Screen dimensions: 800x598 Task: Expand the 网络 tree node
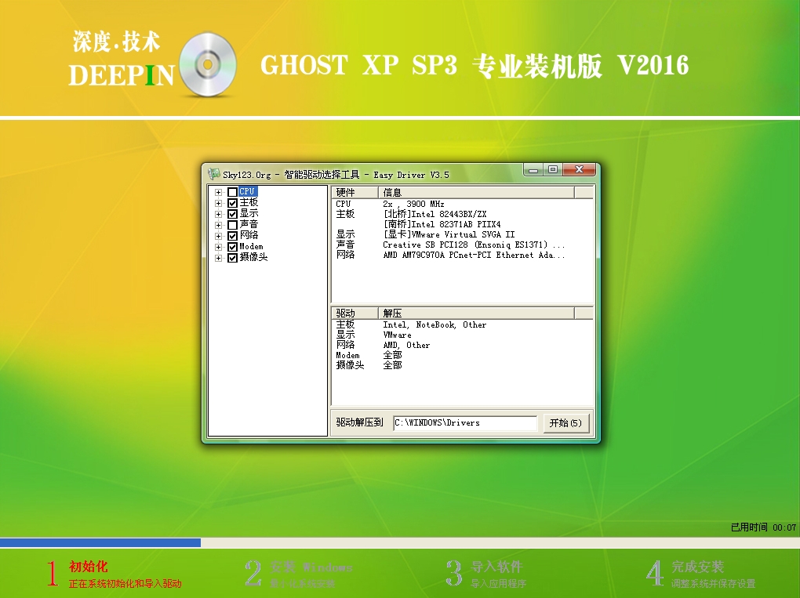coord(218,236)
